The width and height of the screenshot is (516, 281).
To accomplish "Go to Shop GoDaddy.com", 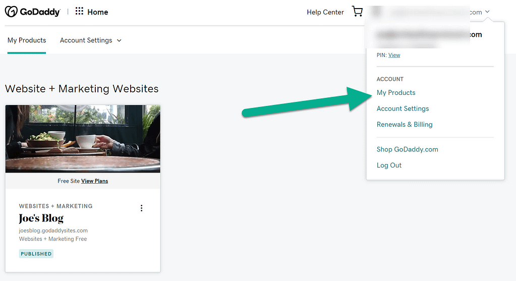I will (x=408, y=149).
